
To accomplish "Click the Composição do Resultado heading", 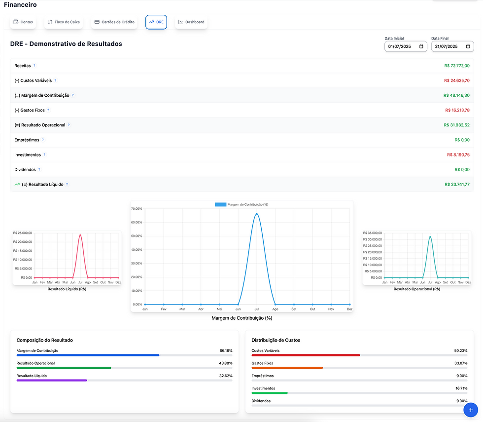I will 45,340.
